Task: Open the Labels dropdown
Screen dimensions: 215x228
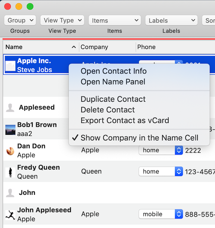Action: tap(172, 20)
